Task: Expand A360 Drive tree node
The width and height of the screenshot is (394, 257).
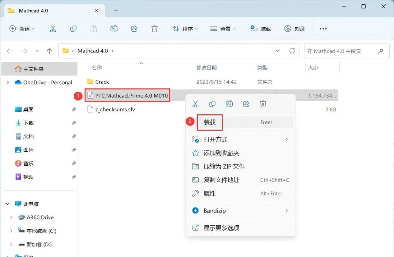Action: (11, 217)
